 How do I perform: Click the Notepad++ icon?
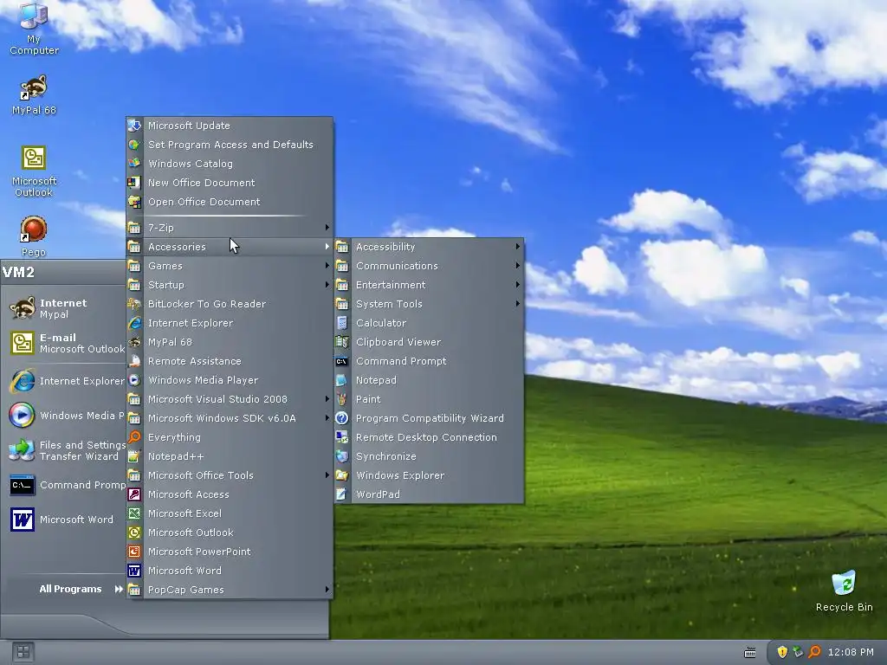[134, 456]
